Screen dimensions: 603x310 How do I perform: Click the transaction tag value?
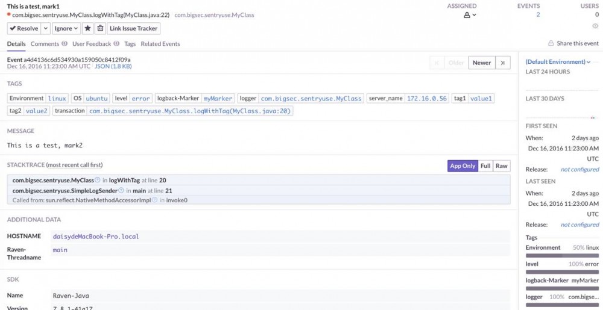tap(190, 111)
